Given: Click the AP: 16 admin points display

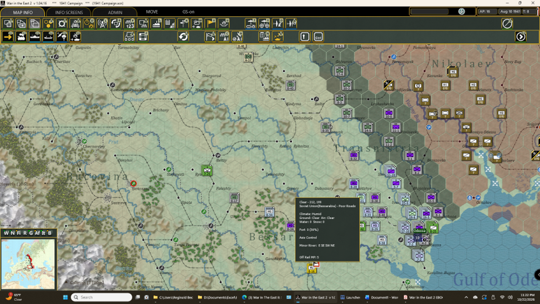Looking at the screenshot, I should point(486,11).
